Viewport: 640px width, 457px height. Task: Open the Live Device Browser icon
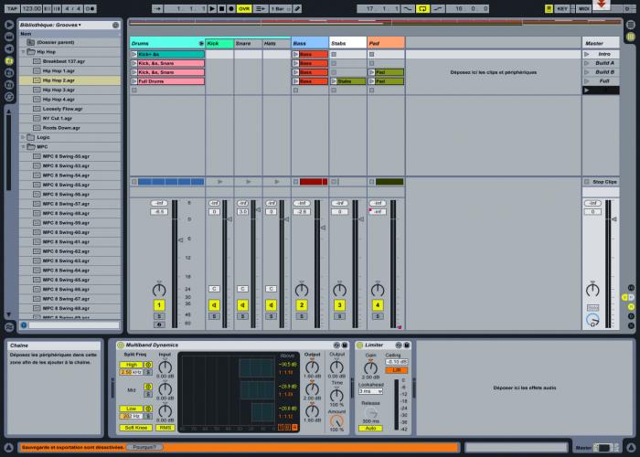click(x=9, y=37)
